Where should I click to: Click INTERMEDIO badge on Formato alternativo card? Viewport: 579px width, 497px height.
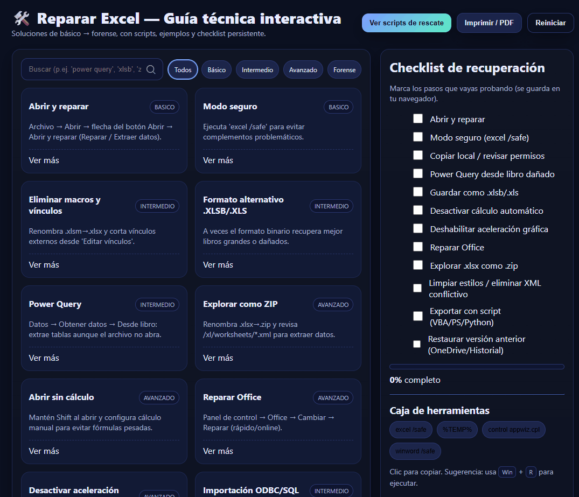(x=331, y=206)
